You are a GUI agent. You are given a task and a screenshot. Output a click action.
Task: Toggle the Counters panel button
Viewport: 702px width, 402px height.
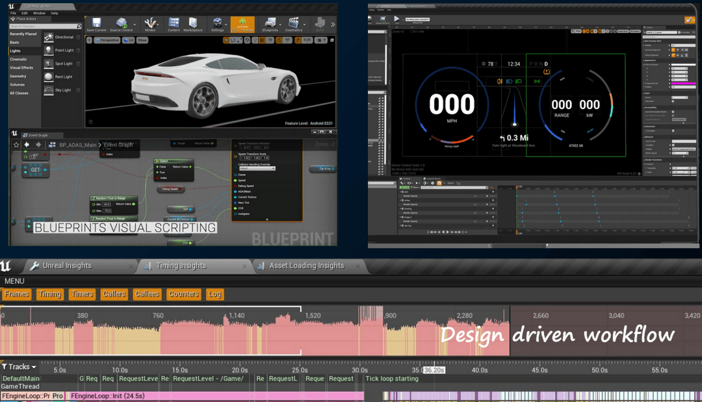coord(183,294)
